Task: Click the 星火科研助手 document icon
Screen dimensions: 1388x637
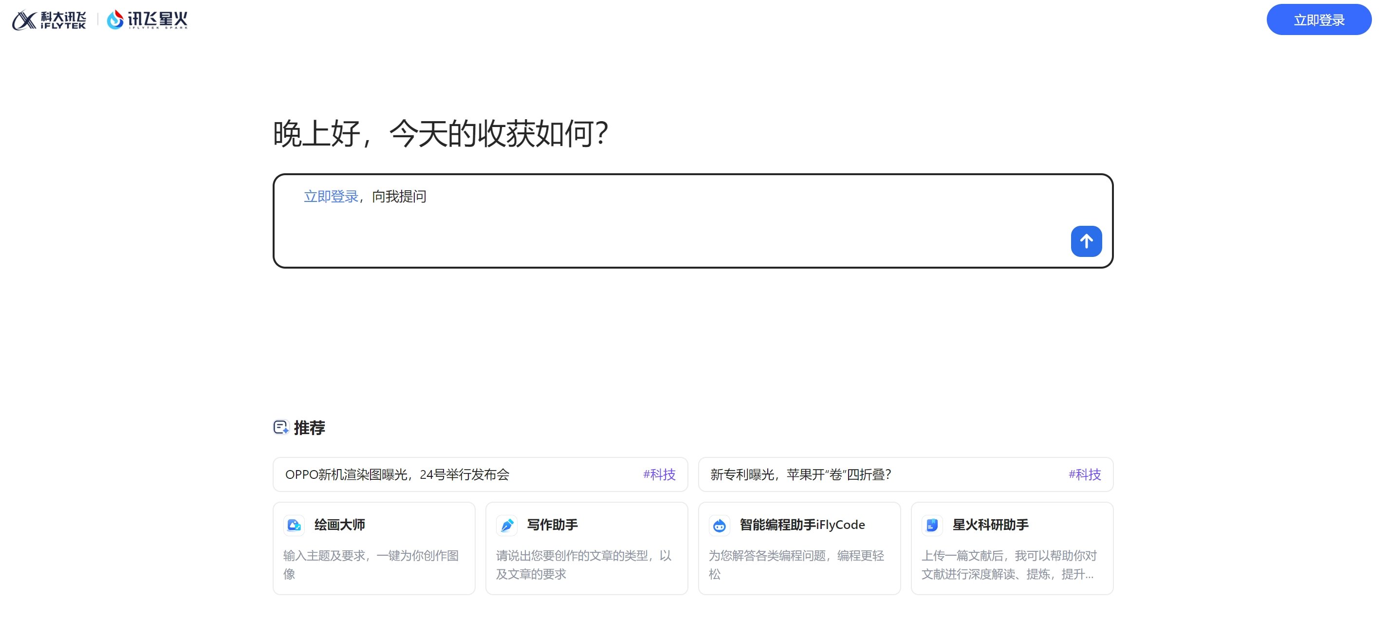Action: (x=932, y=525)
